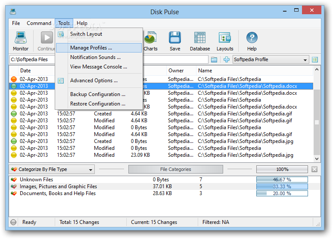The height and width of the screenshot is (239, 333).
Task: Click the Ready status text
Action: click(29, 222)
